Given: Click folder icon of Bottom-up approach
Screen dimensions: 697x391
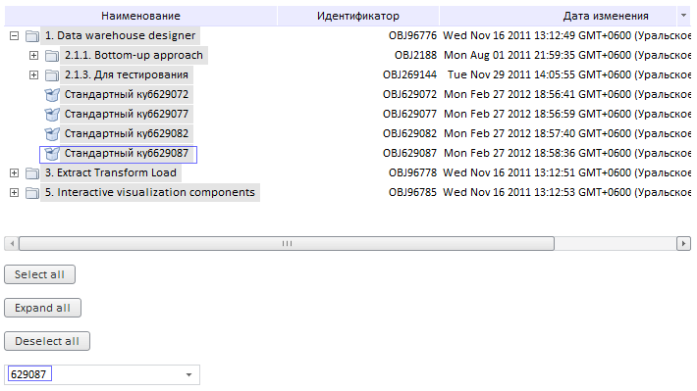Looking at the screenshot, I should pyautogui.click(x=52, y=56).
